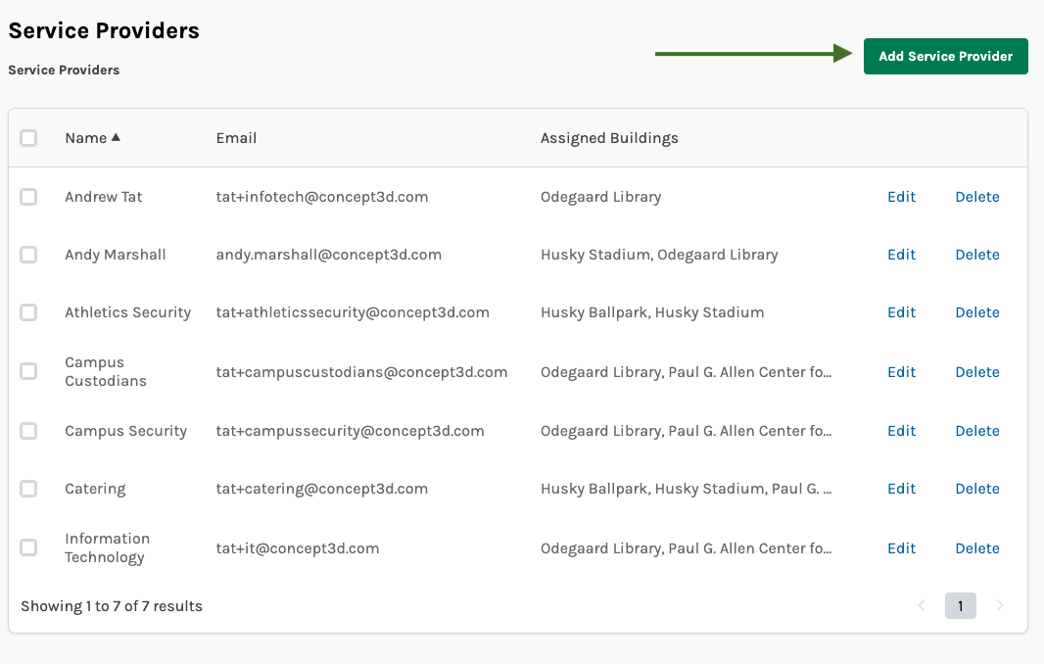The height and width of the screenshot is (664, 1044).
Task: Enable the Campus Custodians checkbox
Action: 28,372
